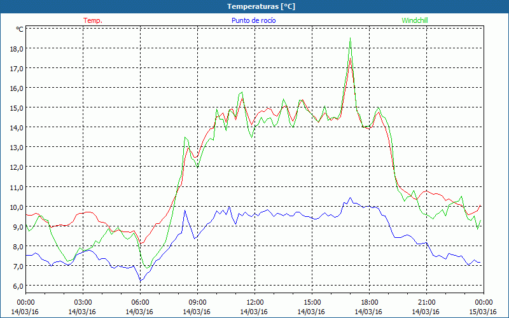Click the 16,0 value on the y-axis
The height and width of the screenshot is (318, 509).
click(17, 88)
